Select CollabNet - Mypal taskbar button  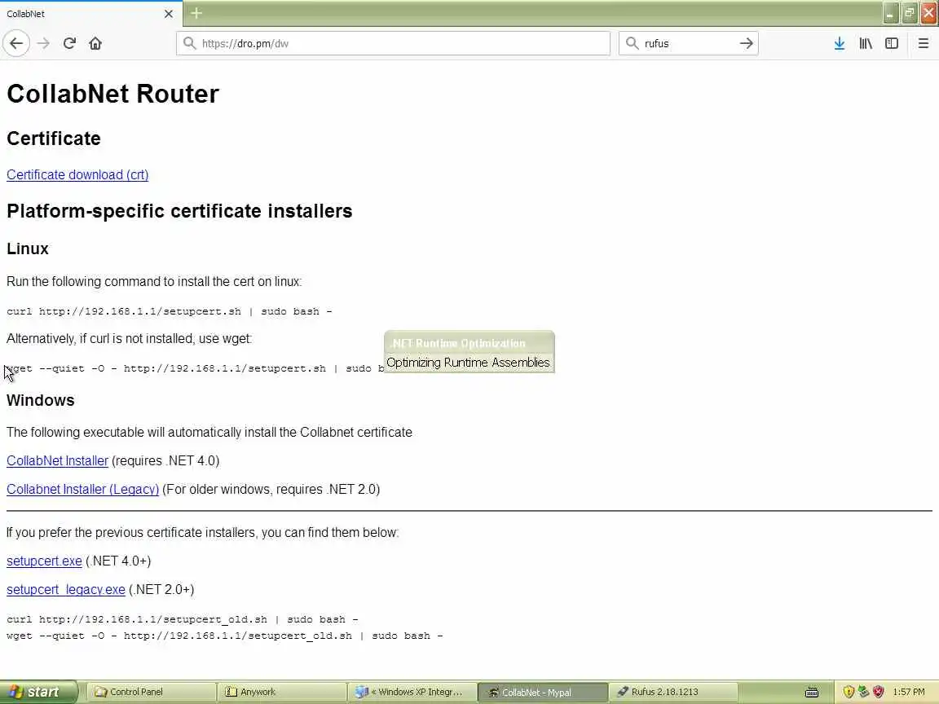(543, 692)
